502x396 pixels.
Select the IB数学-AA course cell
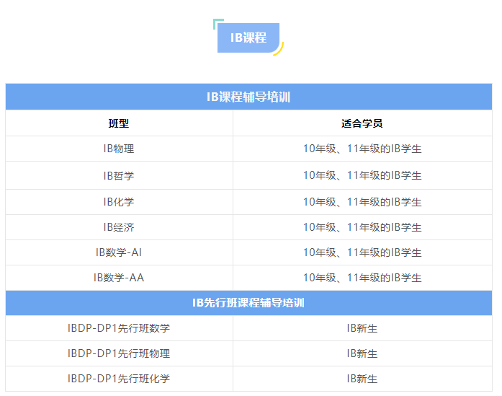coord(119,278)
